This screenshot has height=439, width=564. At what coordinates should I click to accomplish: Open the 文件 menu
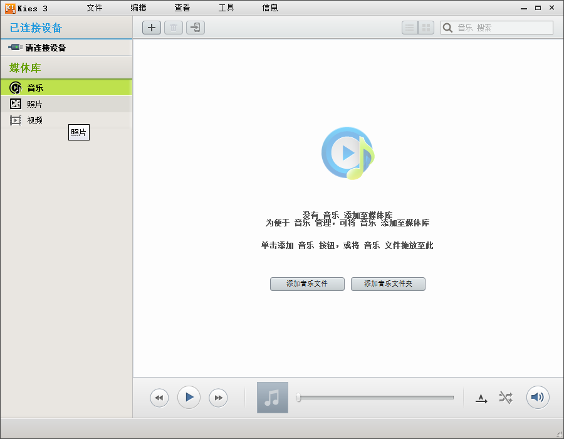coord(95,8)
